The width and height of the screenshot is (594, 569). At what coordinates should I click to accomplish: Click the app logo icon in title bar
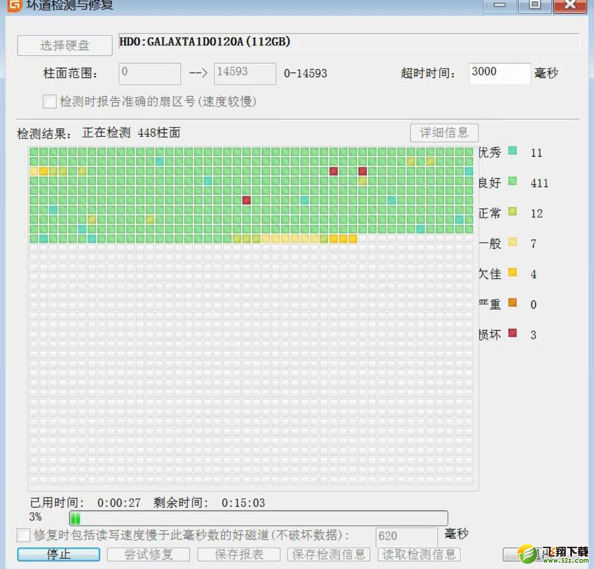click(15, 5)
